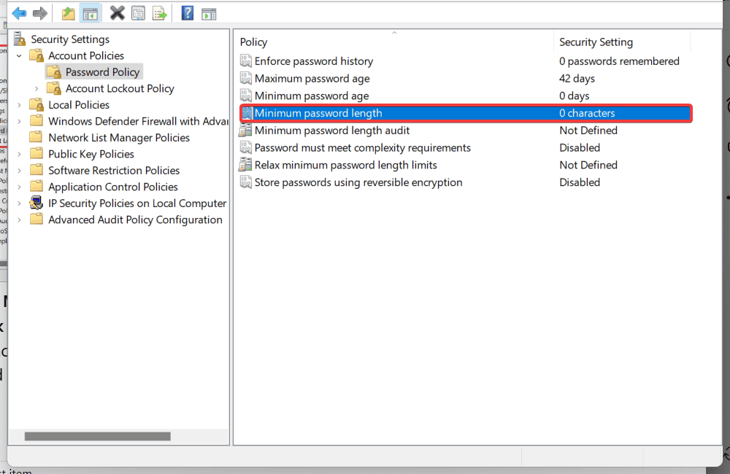Click the Minimum password length audit icon
The width and height of the screenshot is (730, 474).
[x=245, y=131]
